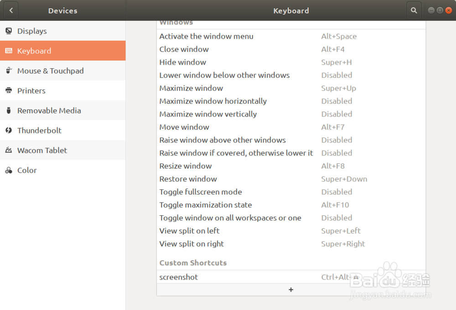Click the Color icon in the sidebar
This screenshot has height=310, width=456.
point(9,170)
